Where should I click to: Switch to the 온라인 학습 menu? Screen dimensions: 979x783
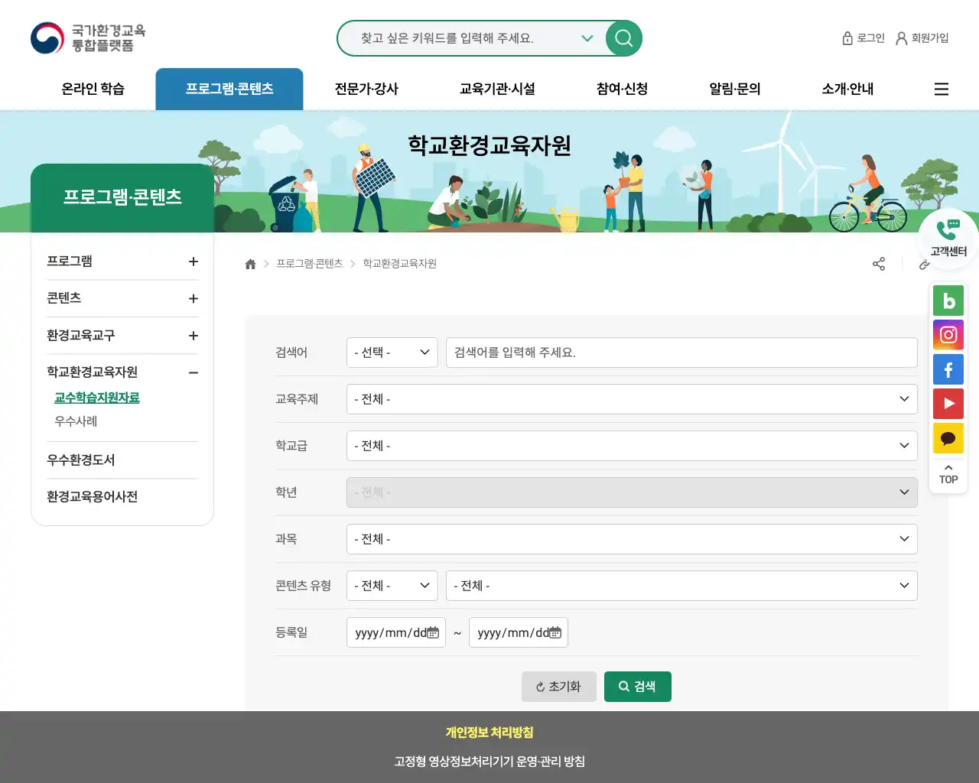pyautogui.click(x=91, y=89)
